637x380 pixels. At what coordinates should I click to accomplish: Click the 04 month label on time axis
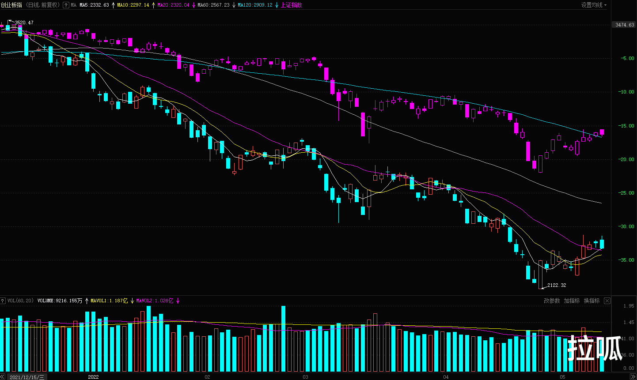pyautogui.click(x=446, y=376)
